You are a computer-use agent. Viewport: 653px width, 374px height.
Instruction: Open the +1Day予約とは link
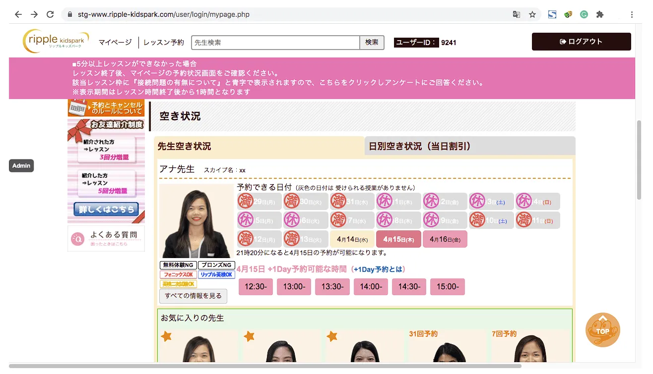[x=379, y=269]
